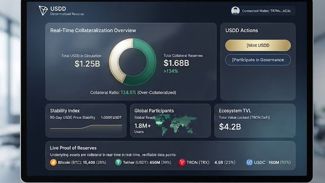The height and width of the screenshot is (183, 325).
Task: Click the Total USDD in Circulation label
Action: [x=81, y=56]
